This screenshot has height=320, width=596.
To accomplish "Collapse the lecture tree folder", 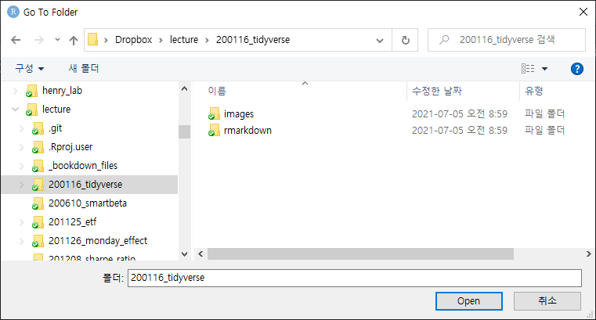I will [x=15, y=110].
